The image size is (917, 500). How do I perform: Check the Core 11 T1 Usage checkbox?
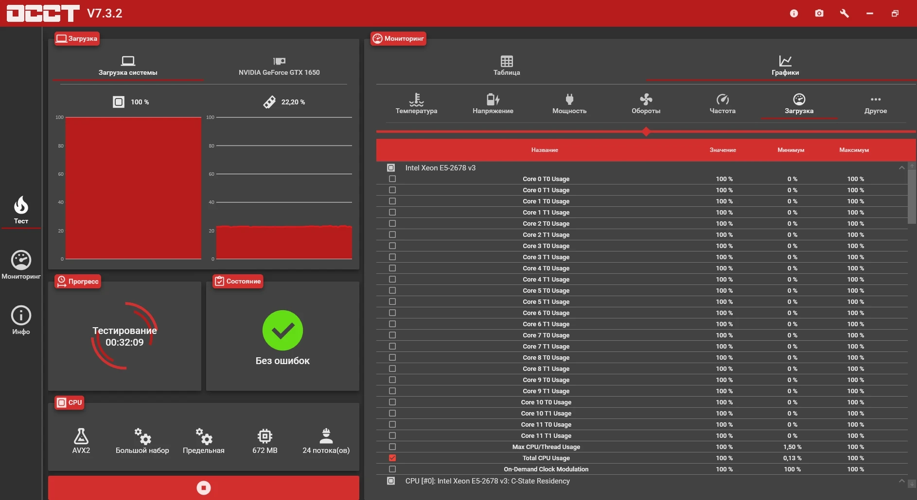click(392, 435)
